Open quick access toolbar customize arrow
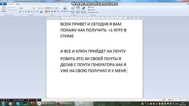 pyautogui.click(x=12, y=1)
